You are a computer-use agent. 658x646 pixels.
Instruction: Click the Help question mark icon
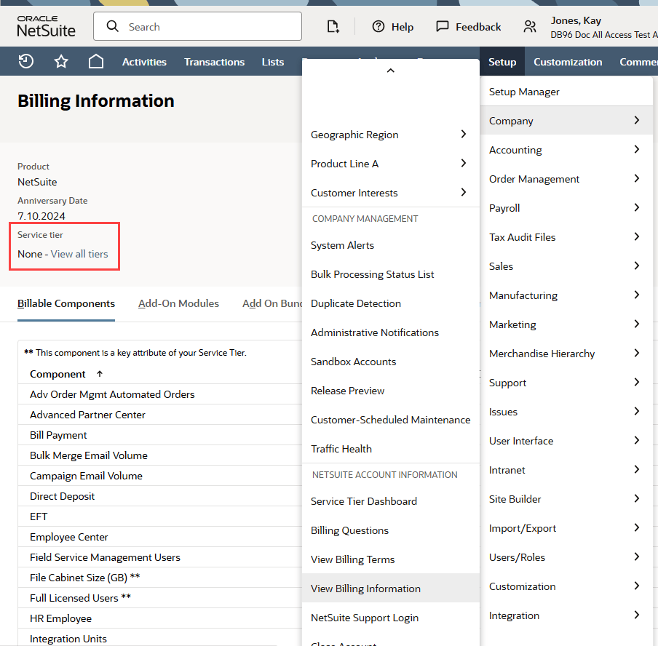point(378,27)
